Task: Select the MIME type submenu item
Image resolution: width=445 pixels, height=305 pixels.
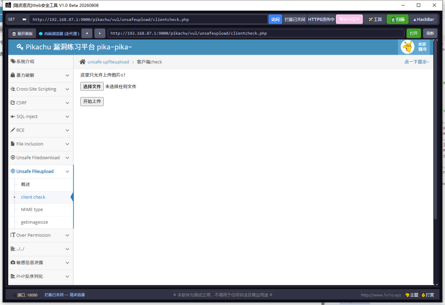Action: click(x=32, y=210)
